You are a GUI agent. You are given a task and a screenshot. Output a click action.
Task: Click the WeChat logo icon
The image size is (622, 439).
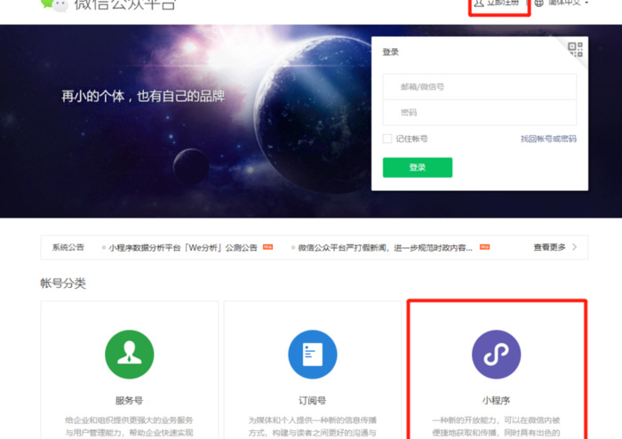[54, 4]
